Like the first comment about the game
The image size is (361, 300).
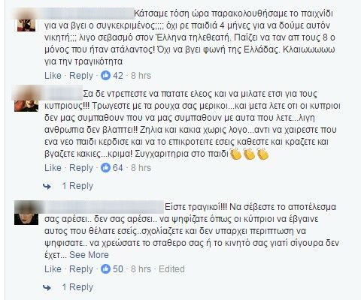(x=53, y=76)
